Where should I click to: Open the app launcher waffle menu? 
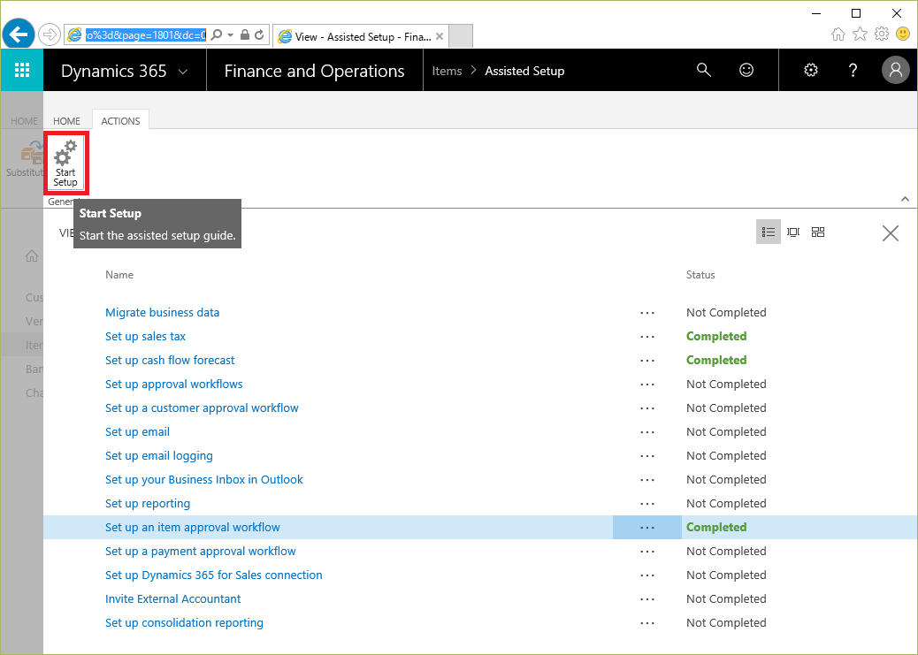[x=22, y=71]
